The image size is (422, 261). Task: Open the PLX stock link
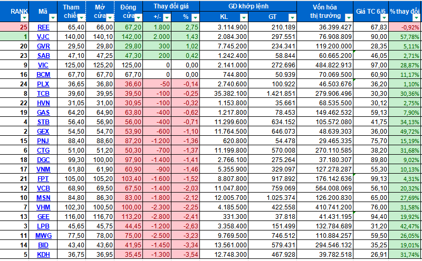[x=43, y=84]
